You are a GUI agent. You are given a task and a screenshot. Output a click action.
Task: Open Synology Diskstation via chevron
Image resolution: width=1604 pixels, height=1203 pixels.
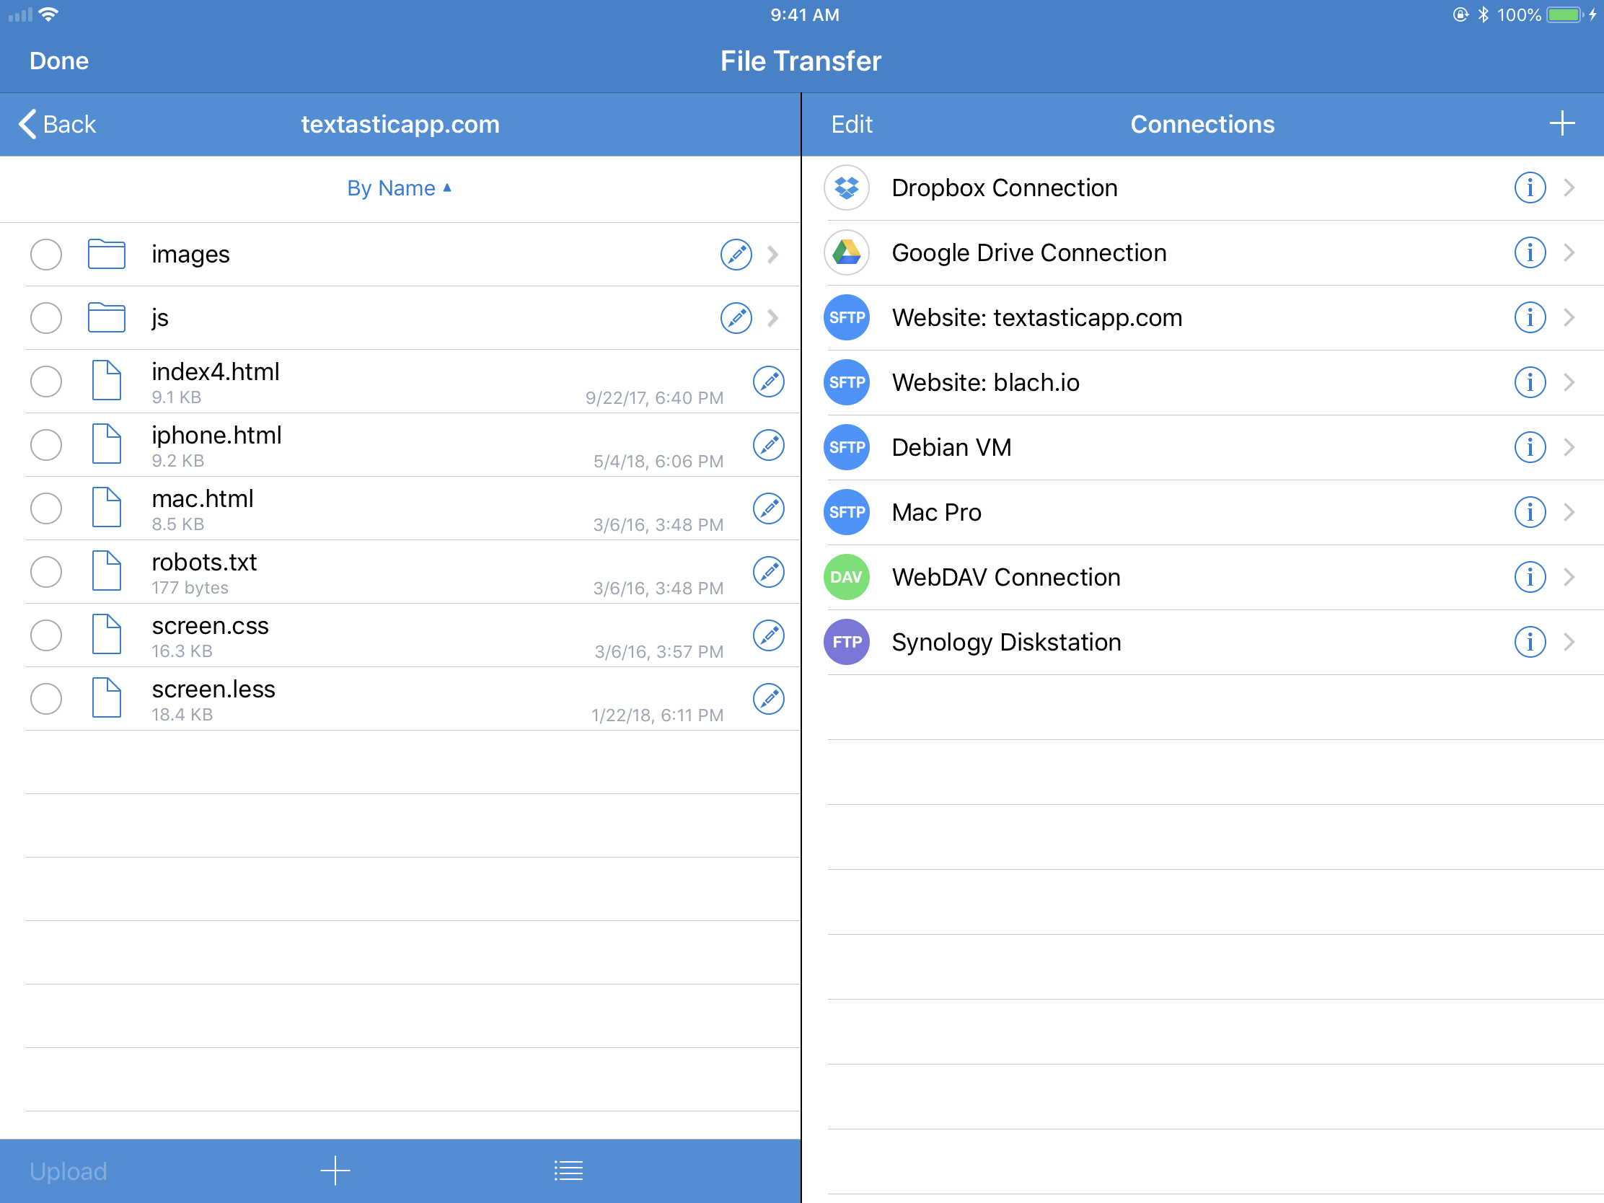(x=1569, y=642)
